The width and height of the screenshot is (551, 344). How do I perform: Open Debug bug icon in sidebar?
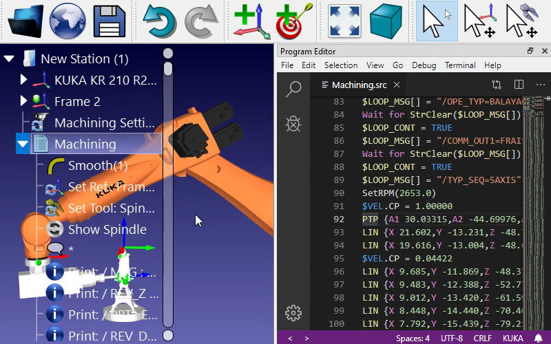click(293, 124)
